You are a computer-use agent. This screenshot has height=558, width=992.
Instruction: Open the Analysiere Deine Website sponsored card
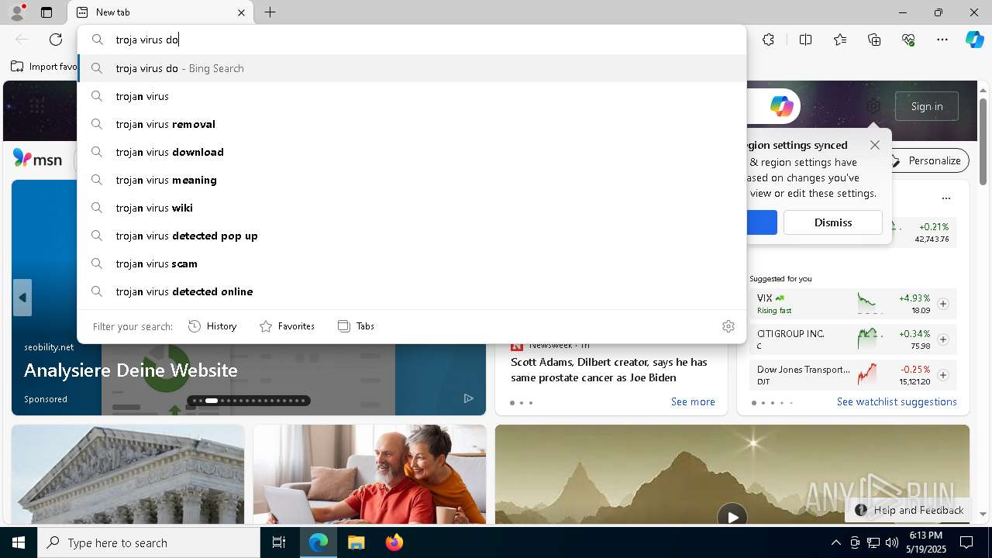(130, 370)
